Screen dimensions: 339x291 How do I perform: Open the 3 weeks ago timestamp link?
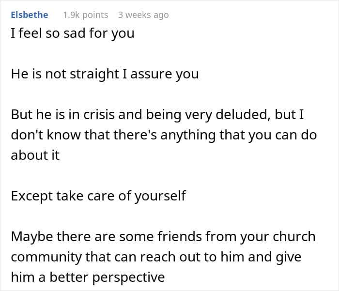point(143,15)
